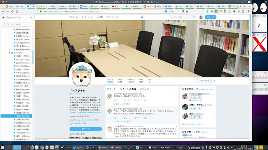Expand the first tweet's options chevron
268x150 pixels.
pos(176,94)
